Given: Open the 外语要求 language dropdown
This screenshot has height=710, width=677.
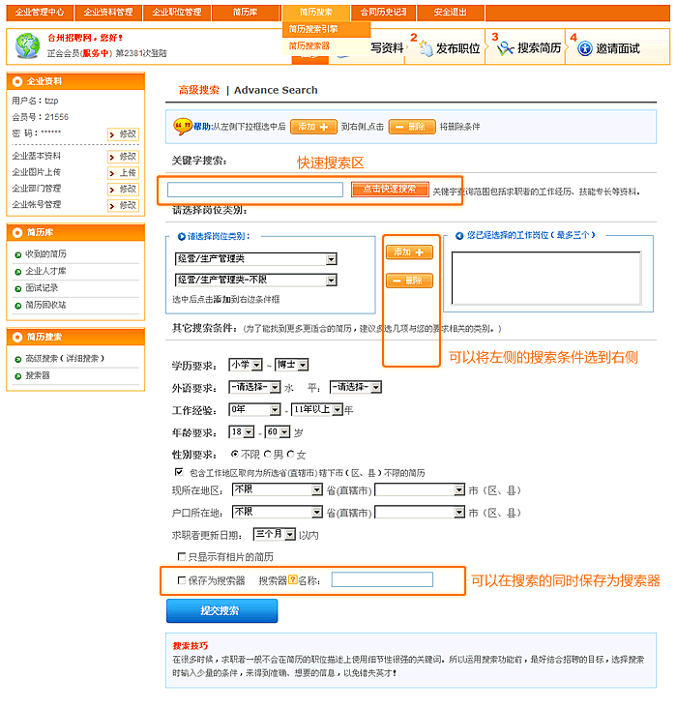Looking at the screenshot, I should (x=275, y=387).
